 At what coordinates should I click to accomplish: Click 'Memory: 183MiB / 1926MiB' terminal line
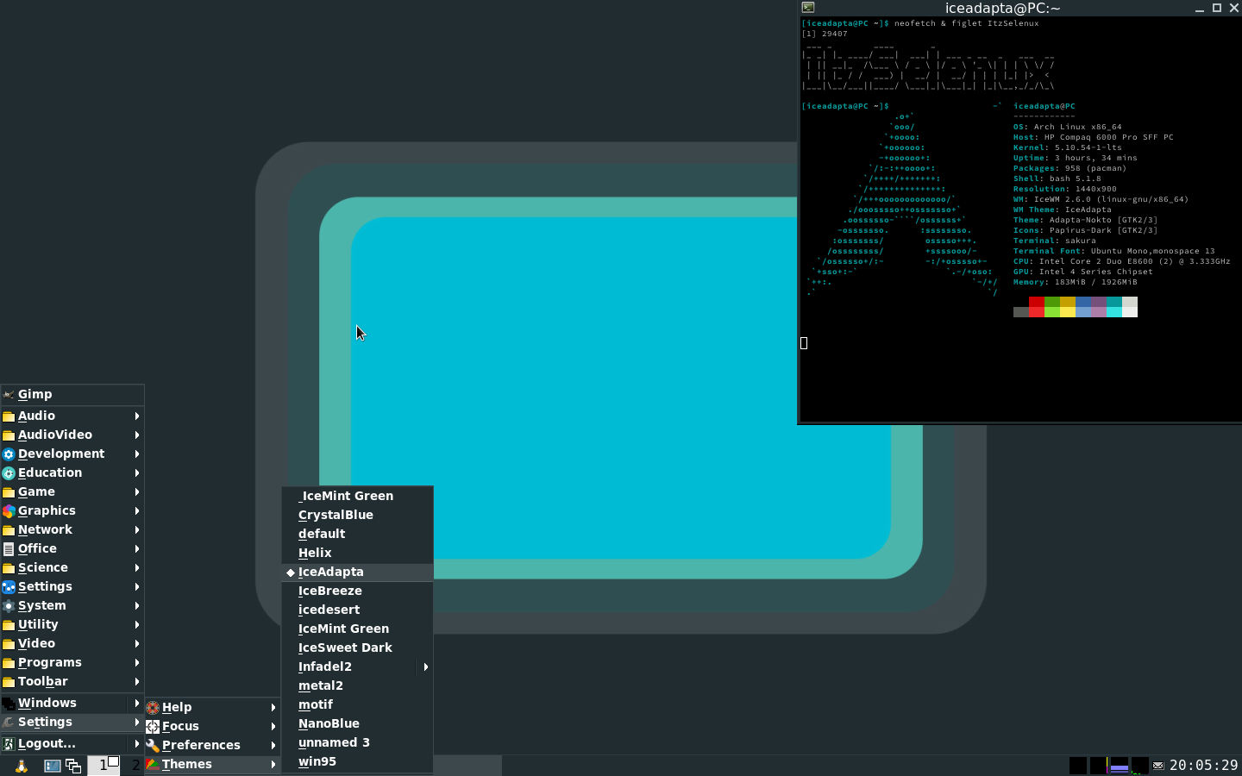click(x=1076, y=282)
